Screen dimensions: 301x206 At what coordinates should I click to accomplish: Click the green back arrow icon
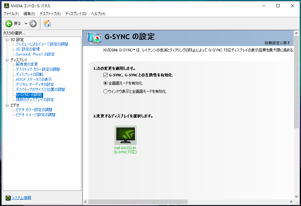(9, 24)
